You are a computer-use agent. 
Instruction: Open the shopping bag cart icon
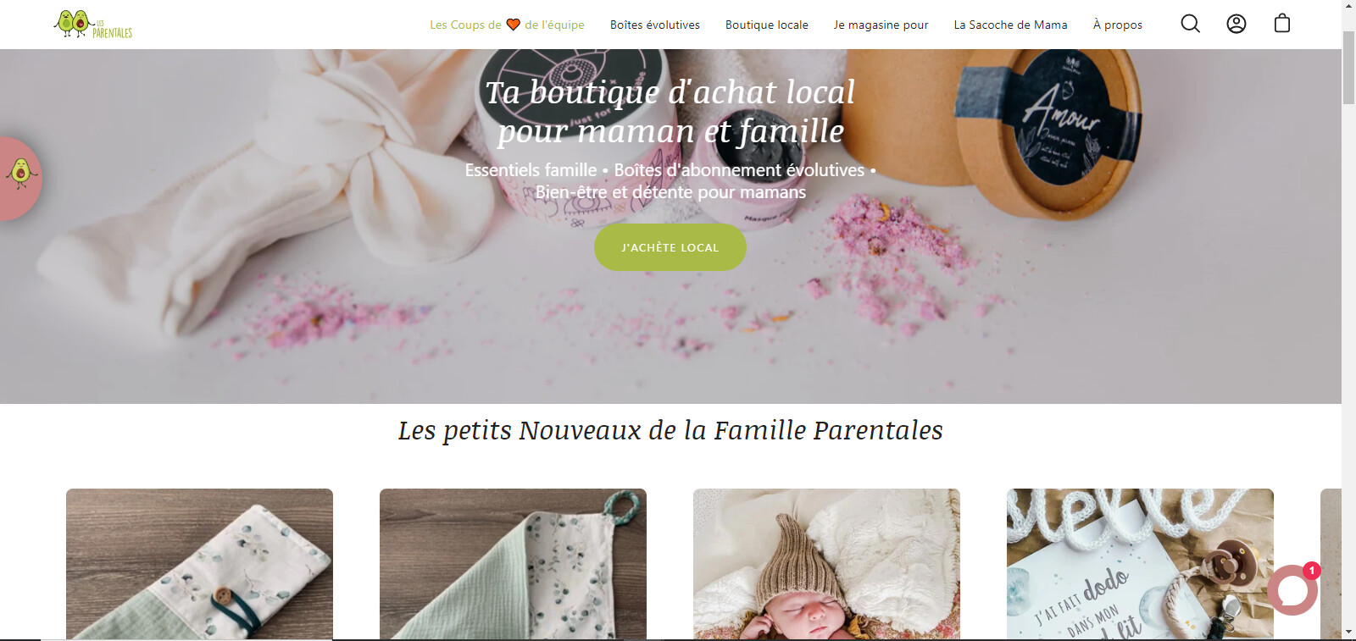point(1282,24)
